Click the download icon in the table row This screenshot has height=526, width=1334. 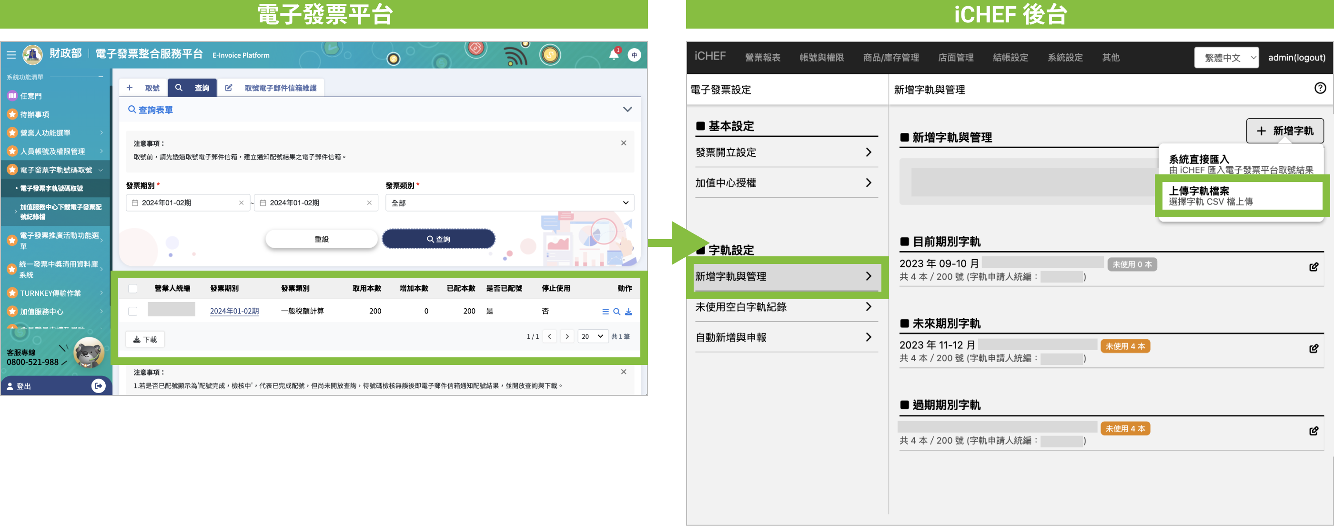click(x=629, y=312)
